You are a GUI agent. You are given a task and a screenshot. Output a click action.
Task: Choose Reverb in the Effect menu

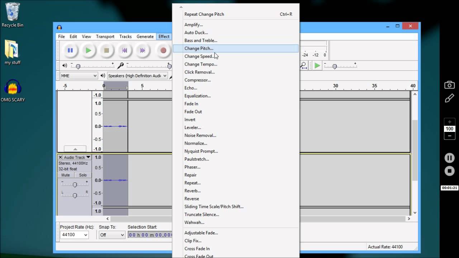click(x=236, y=191)
